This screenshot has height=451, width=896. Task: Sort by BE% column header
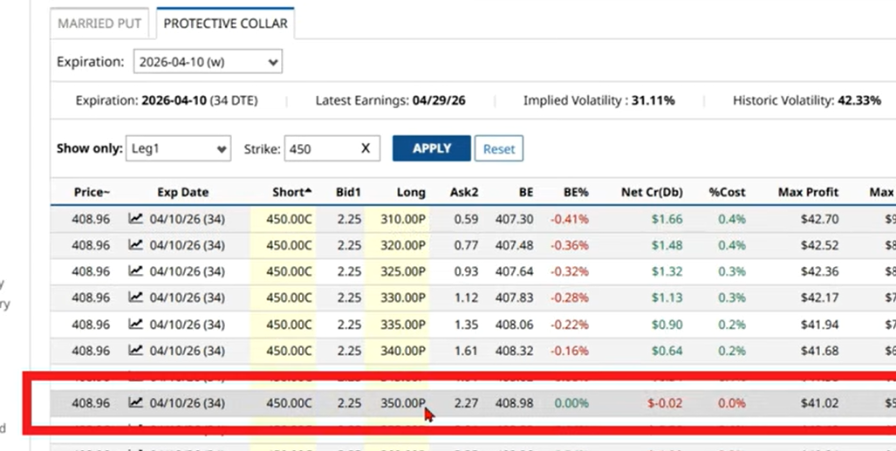(576, 192)
